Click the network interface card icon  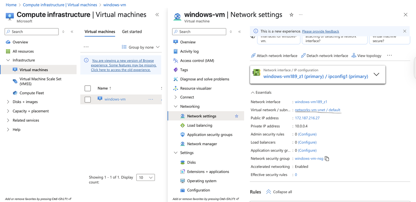click(256, 73)
